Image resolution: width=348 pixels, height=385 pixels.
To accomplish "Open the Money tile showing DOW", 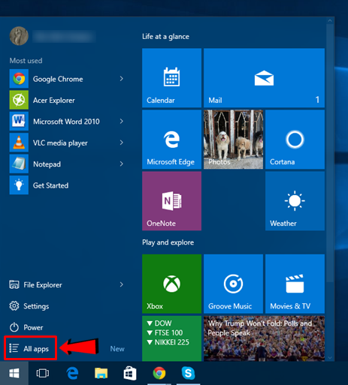I will click(171, 338).
